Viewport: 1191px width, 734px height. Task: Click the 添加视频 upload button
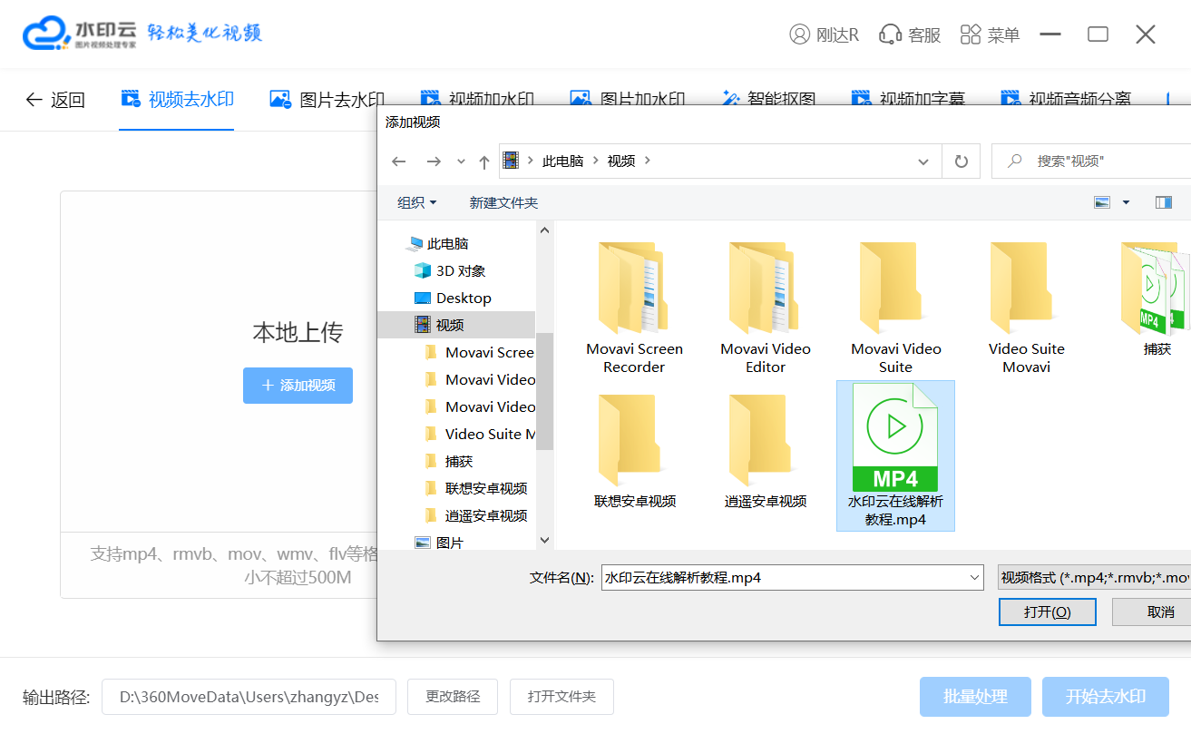[298, 386]
